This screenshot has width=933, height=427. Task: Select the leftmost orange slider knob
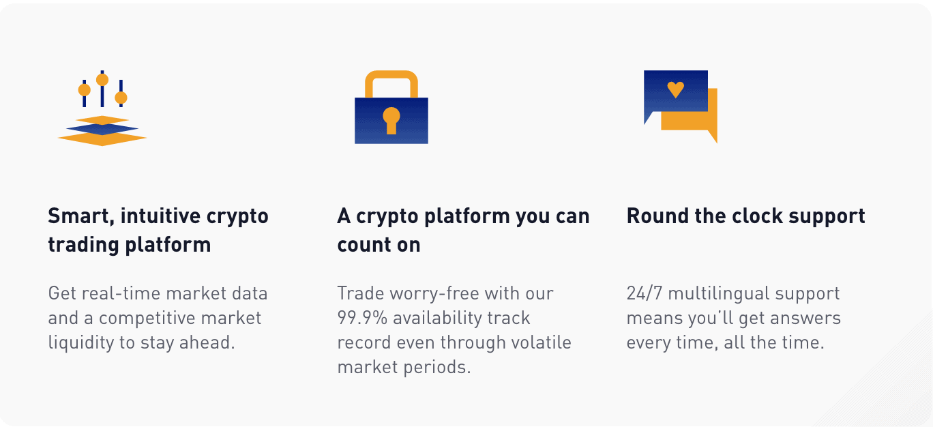tap(85, 90)
